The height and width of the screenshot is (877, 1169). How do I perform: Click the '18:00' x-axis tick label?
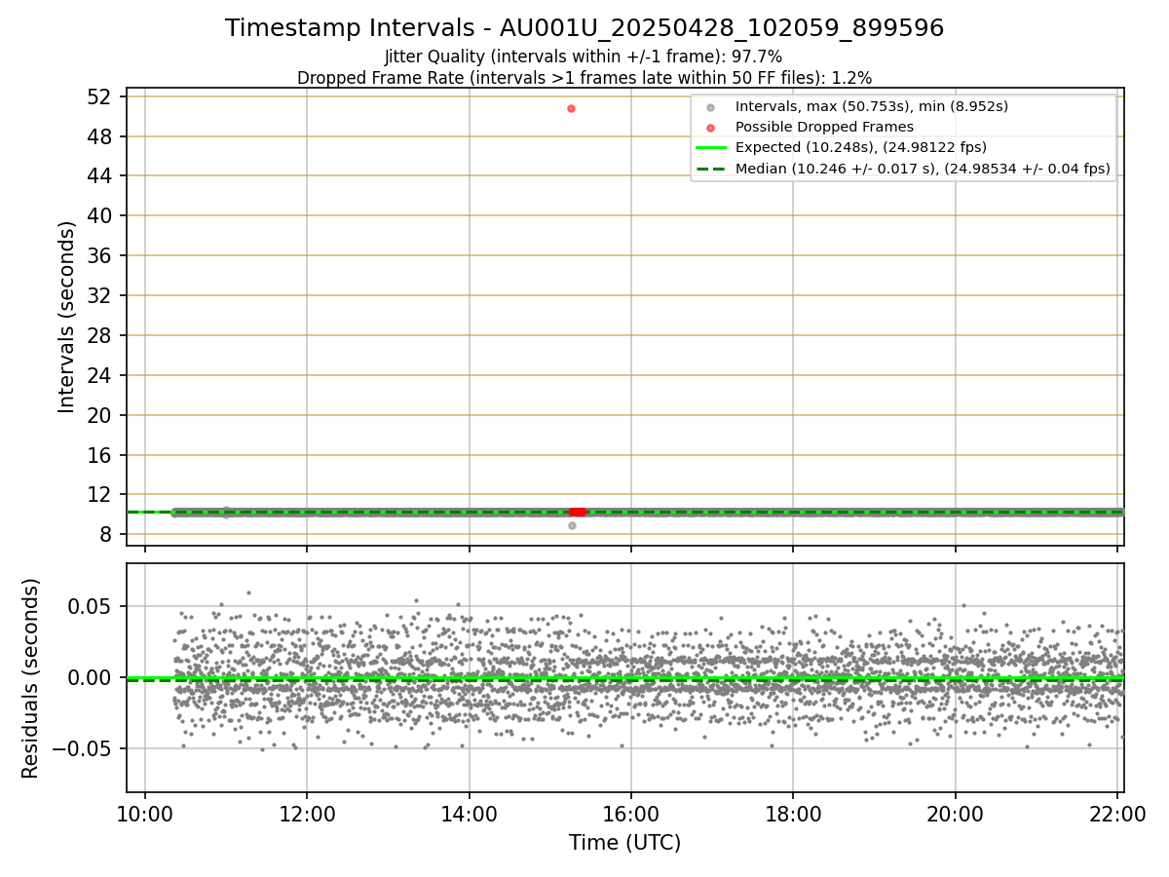pyautogui.click(x=793, y=814)
